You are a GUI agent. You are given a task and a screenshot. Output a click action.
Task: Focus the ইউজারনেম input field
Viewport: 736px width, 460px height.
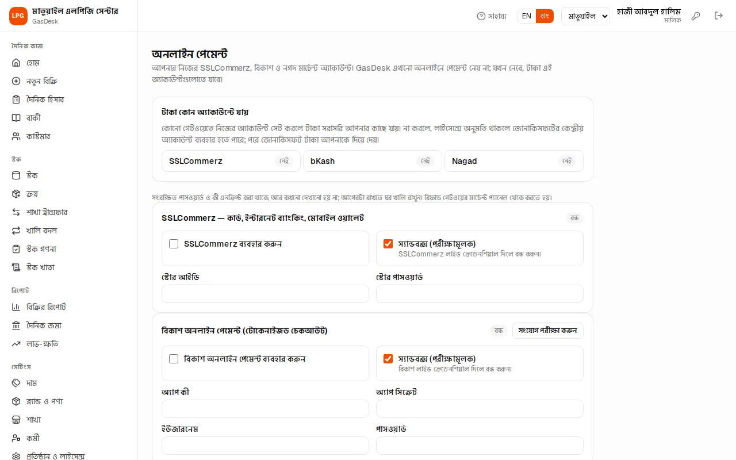click(x=265, y=446)
